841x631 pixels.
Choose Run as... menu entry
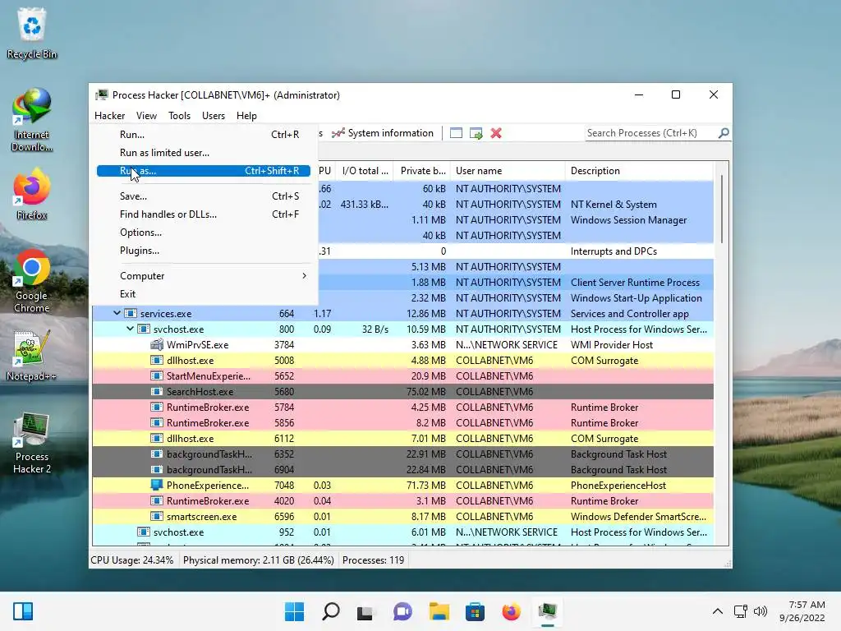(204, 171)
